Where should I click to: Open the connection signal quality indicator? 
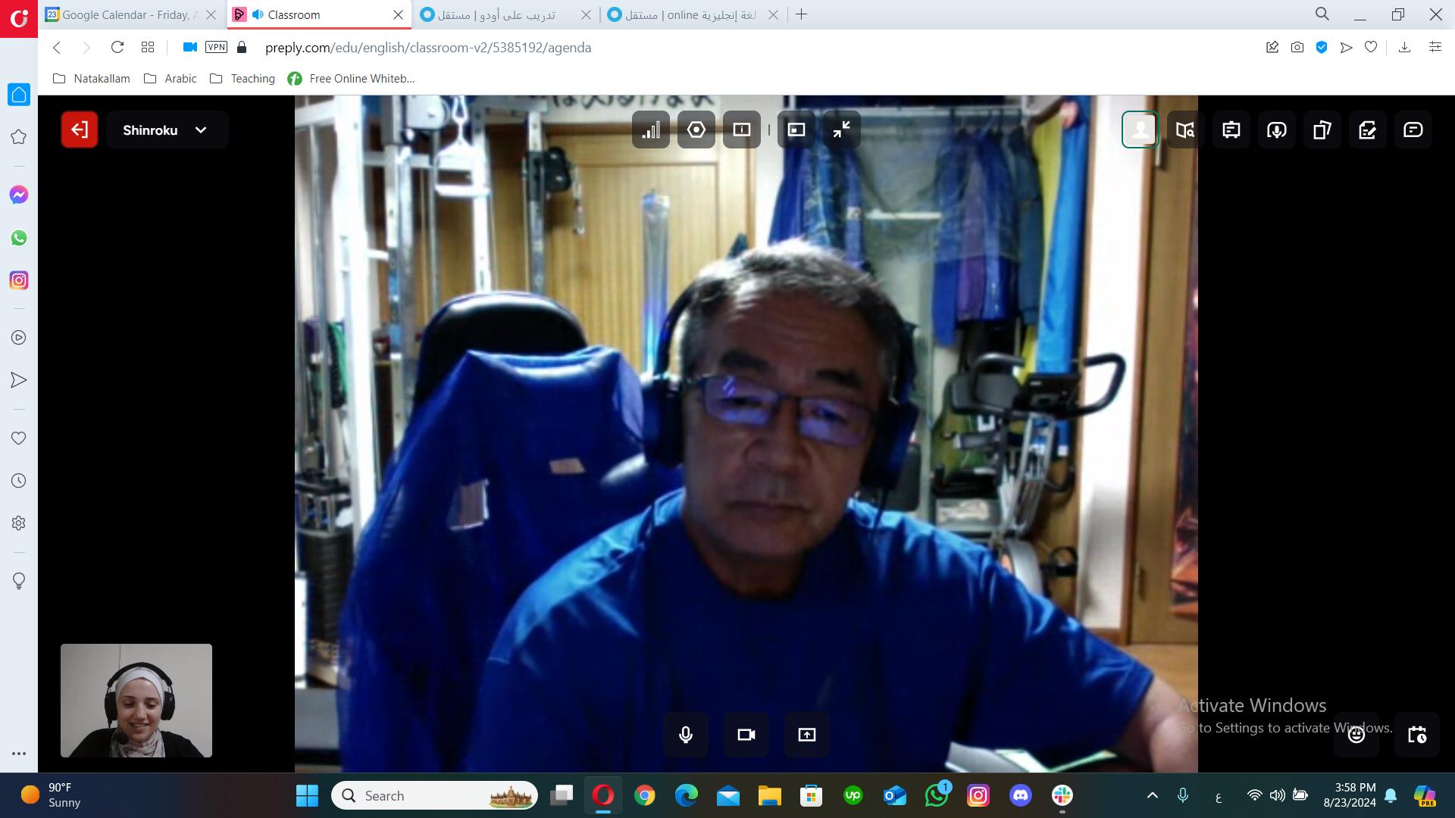(x=650, y=130)
